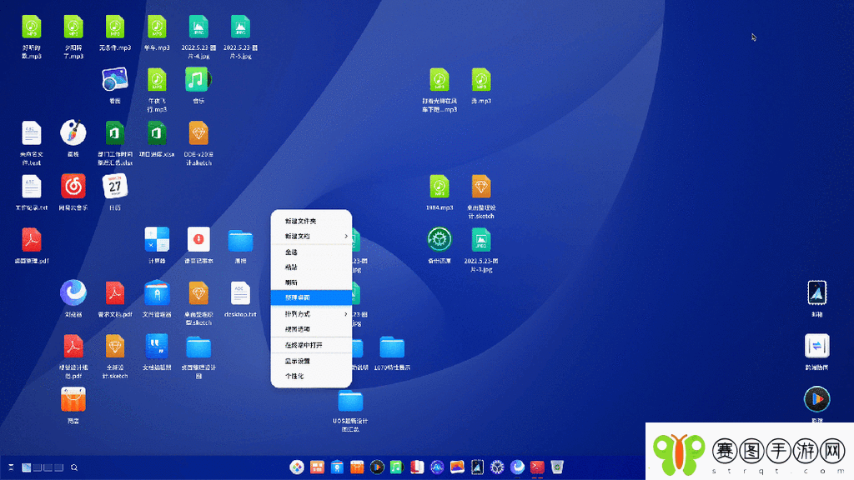Switch to first workspace thumbnail in dock
The height and width of the screenshot is (480, 854).
coord(26,467)
